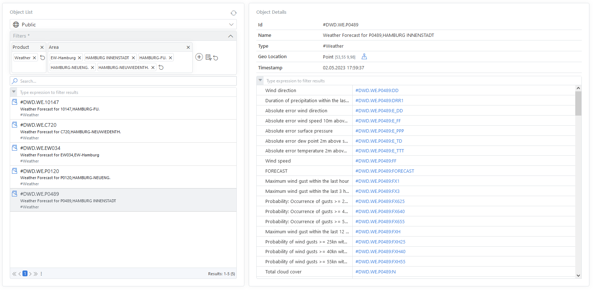This screenshot has width=593, height=290.
Task: Close the Area filter box
Action: tap(188, 47)
